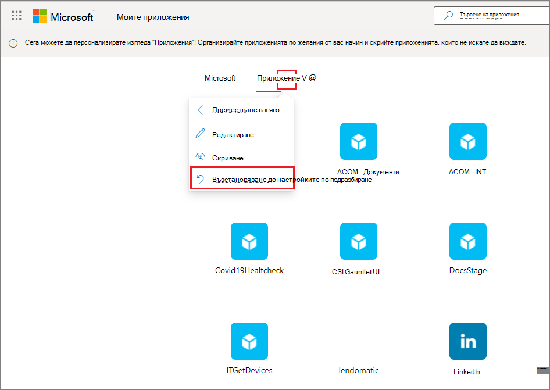Click into the app search field
This screenshot has width=550, height=390.
coord(492,16)
